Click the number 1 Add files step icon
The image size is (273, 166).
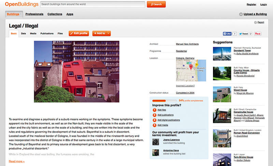[155, 110]
